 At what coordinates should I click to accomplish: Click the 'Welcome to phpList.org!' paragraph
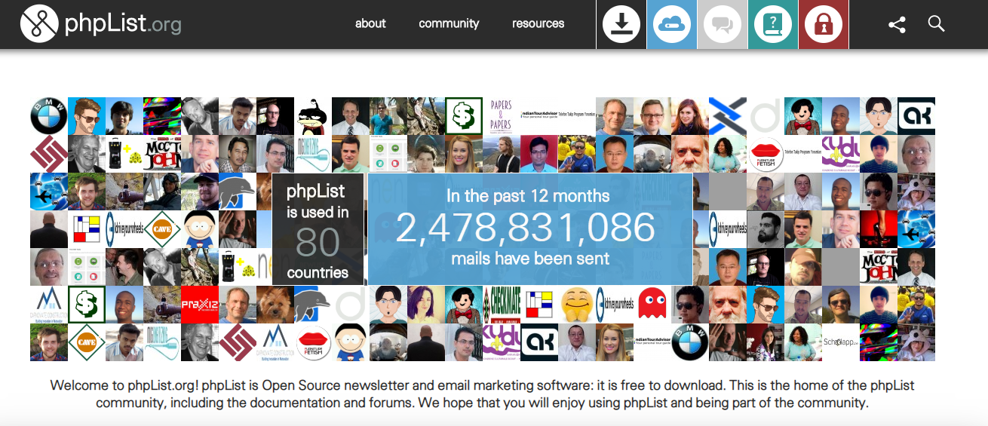(x=483, y=394)
